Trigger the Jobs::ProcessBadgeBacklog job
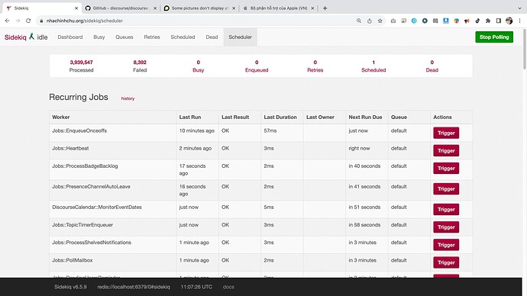The height and width of the screenshot is (296, 527). coord(446,169)
